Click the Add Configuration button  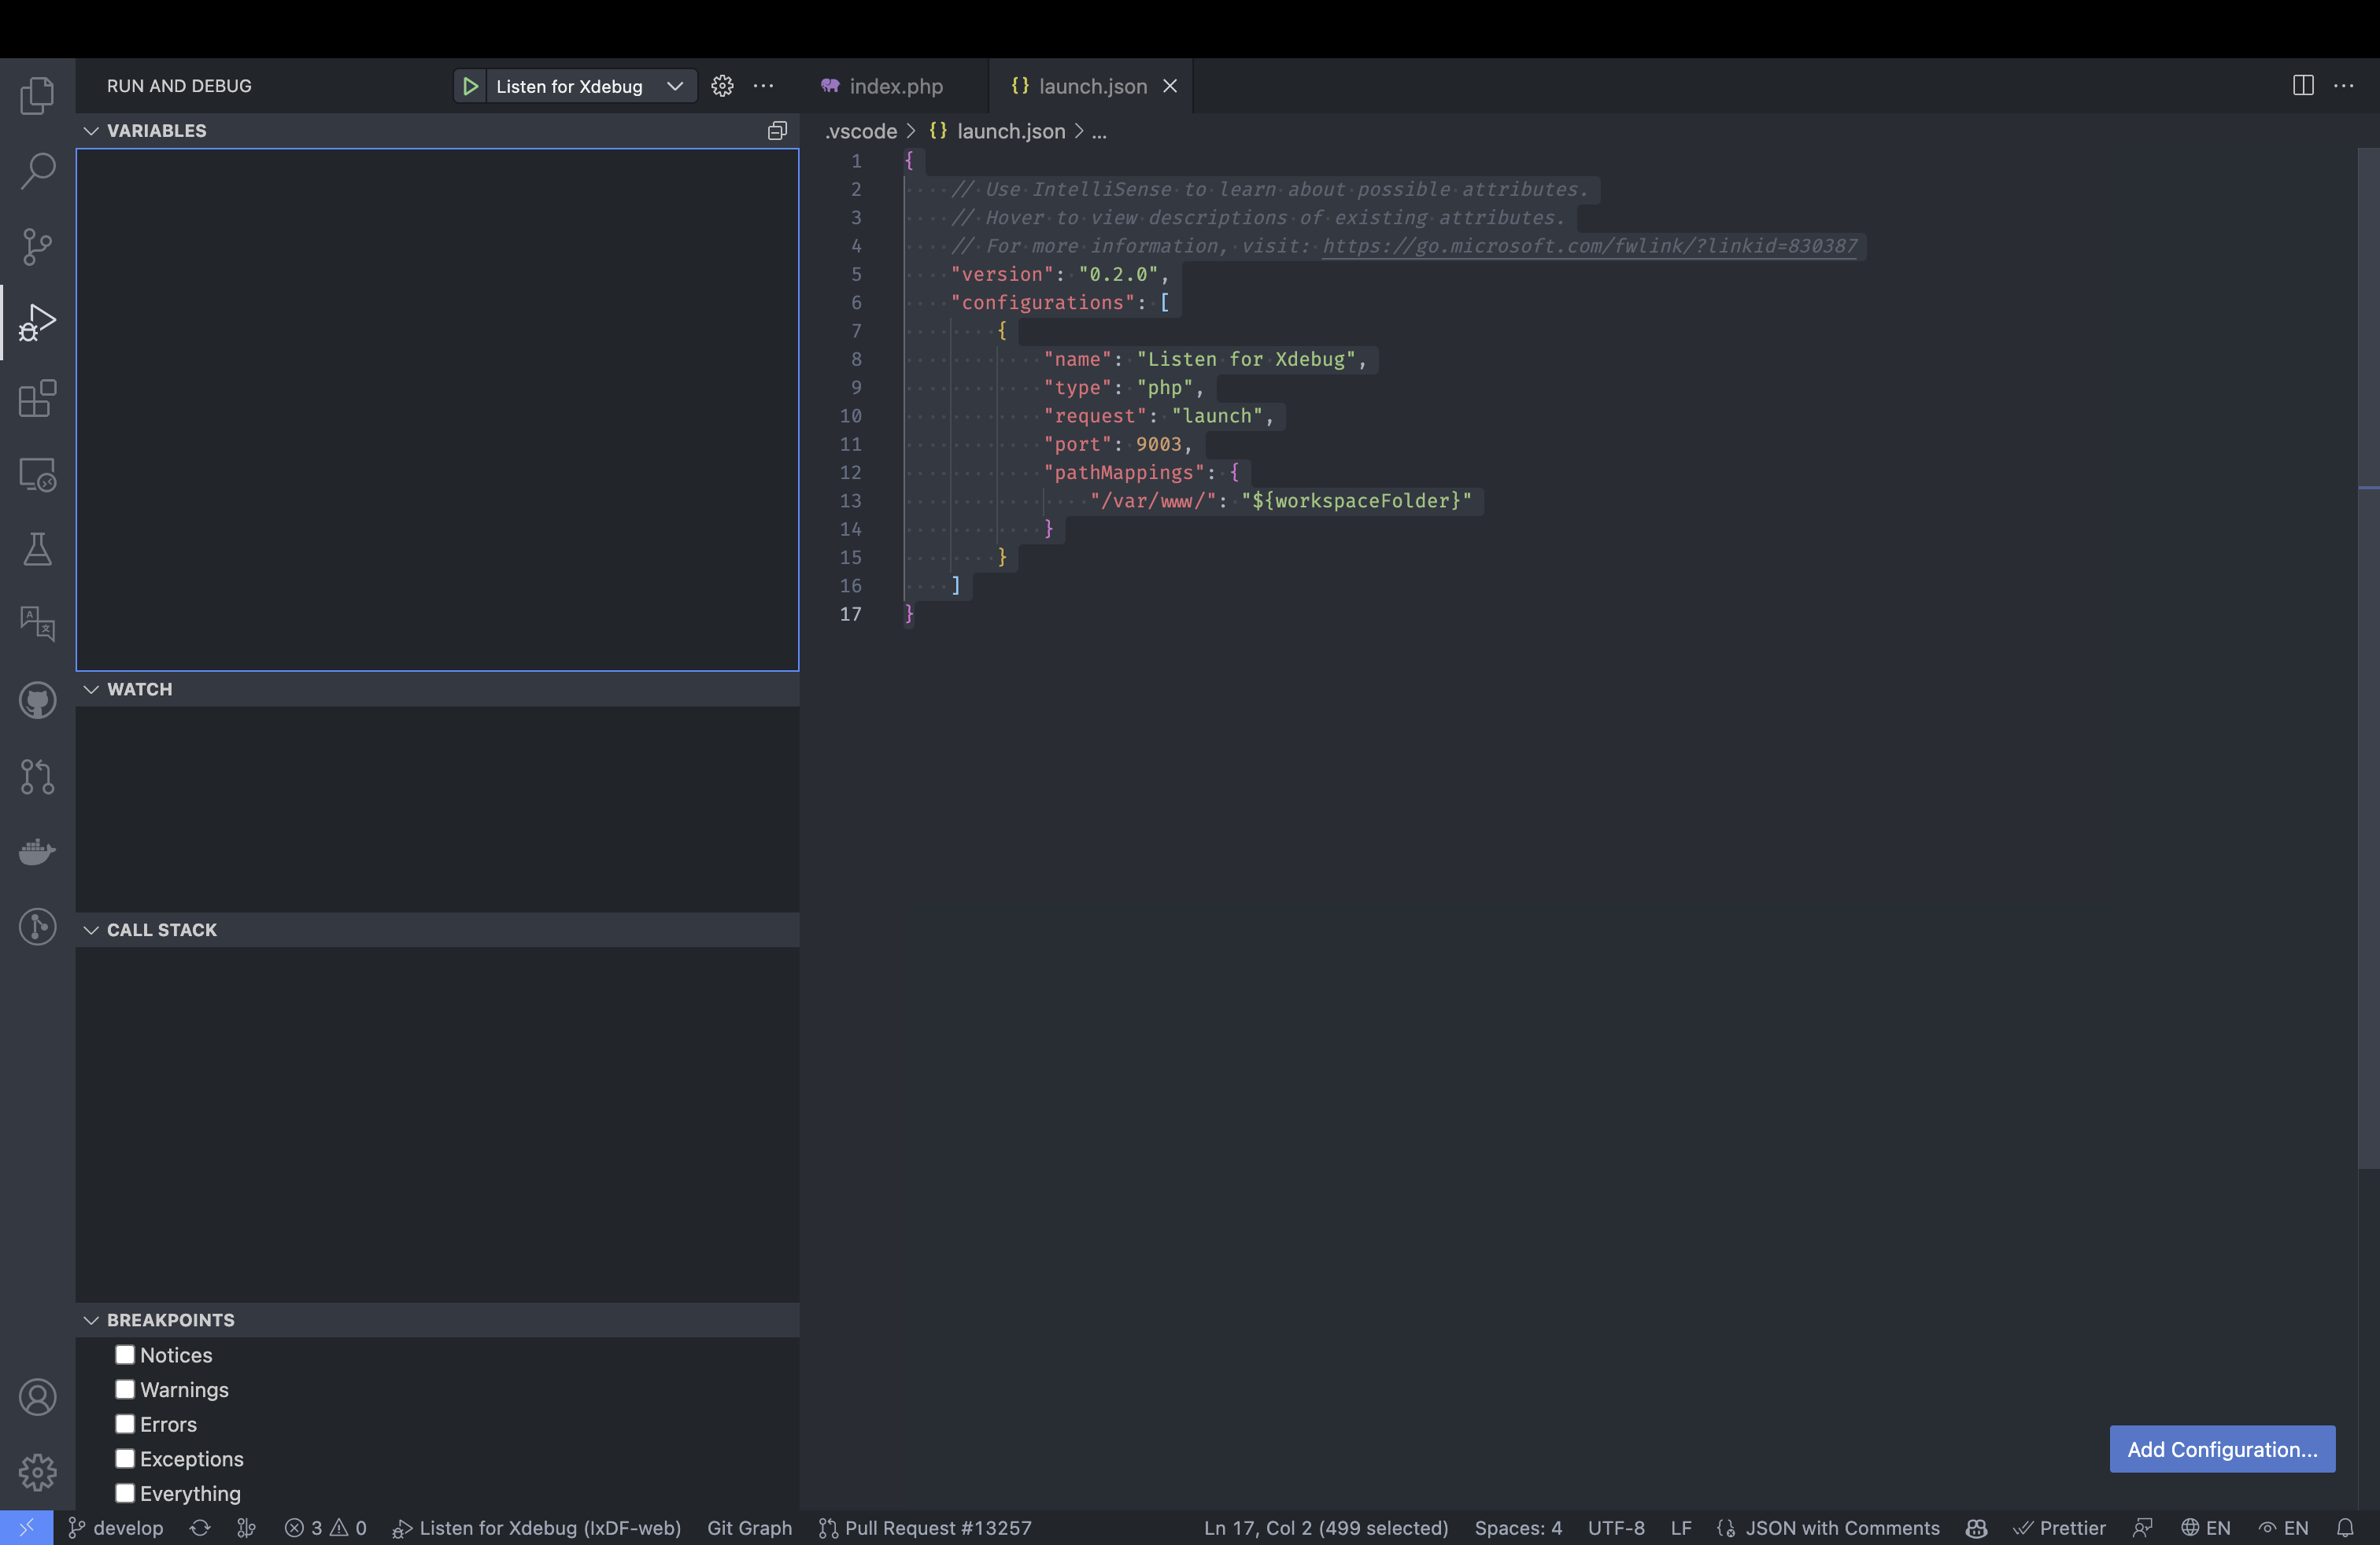coord(2221,1449)
